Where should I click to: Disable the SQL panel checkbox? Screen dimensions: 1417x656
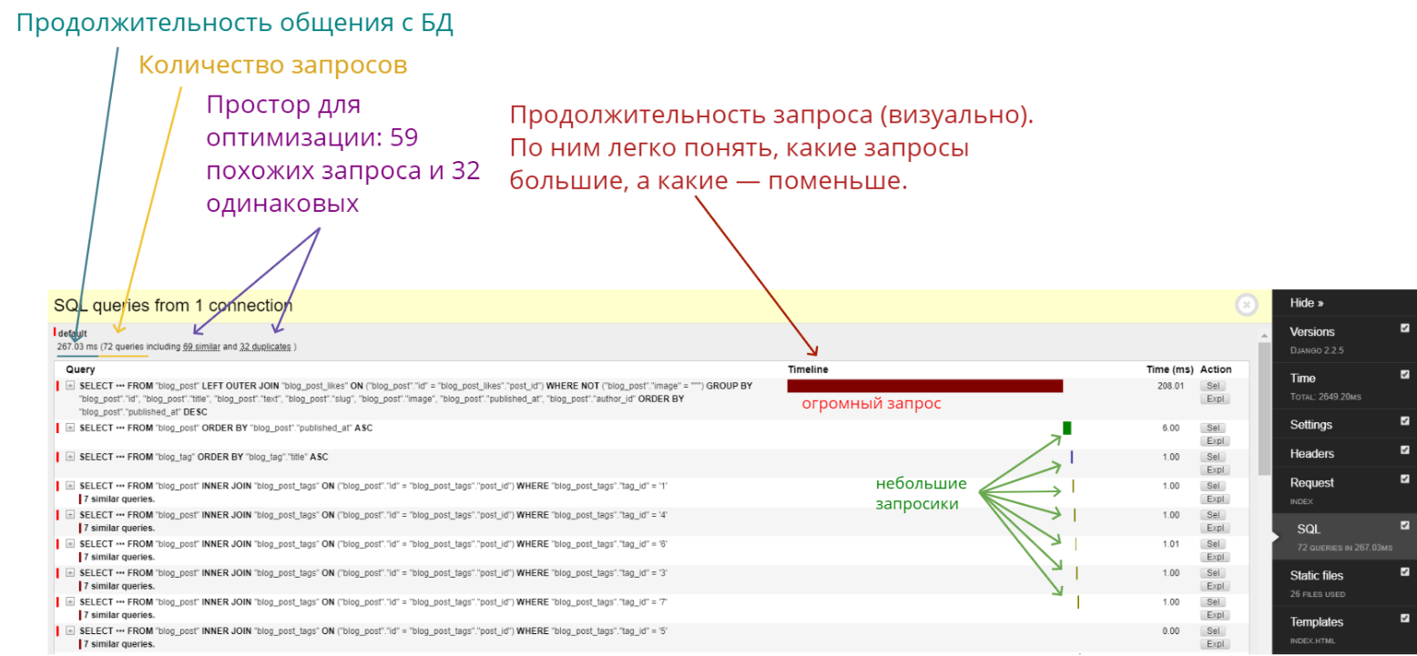[1403, 527]
